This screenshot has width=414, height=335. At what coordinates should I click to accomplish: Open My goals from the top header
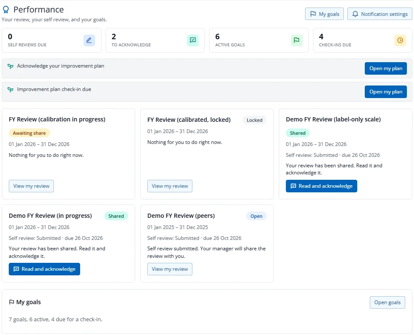pos(325,14)
